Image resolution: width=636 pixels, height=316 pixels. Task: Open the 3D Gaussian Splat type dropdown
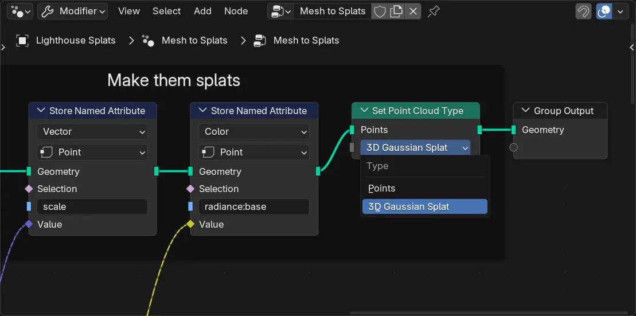coord(415,147)
